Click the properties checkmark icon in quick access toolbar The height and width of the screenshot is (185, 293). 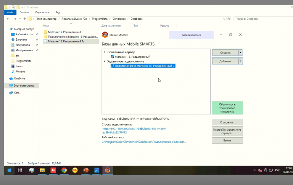(x=13, y=7)
